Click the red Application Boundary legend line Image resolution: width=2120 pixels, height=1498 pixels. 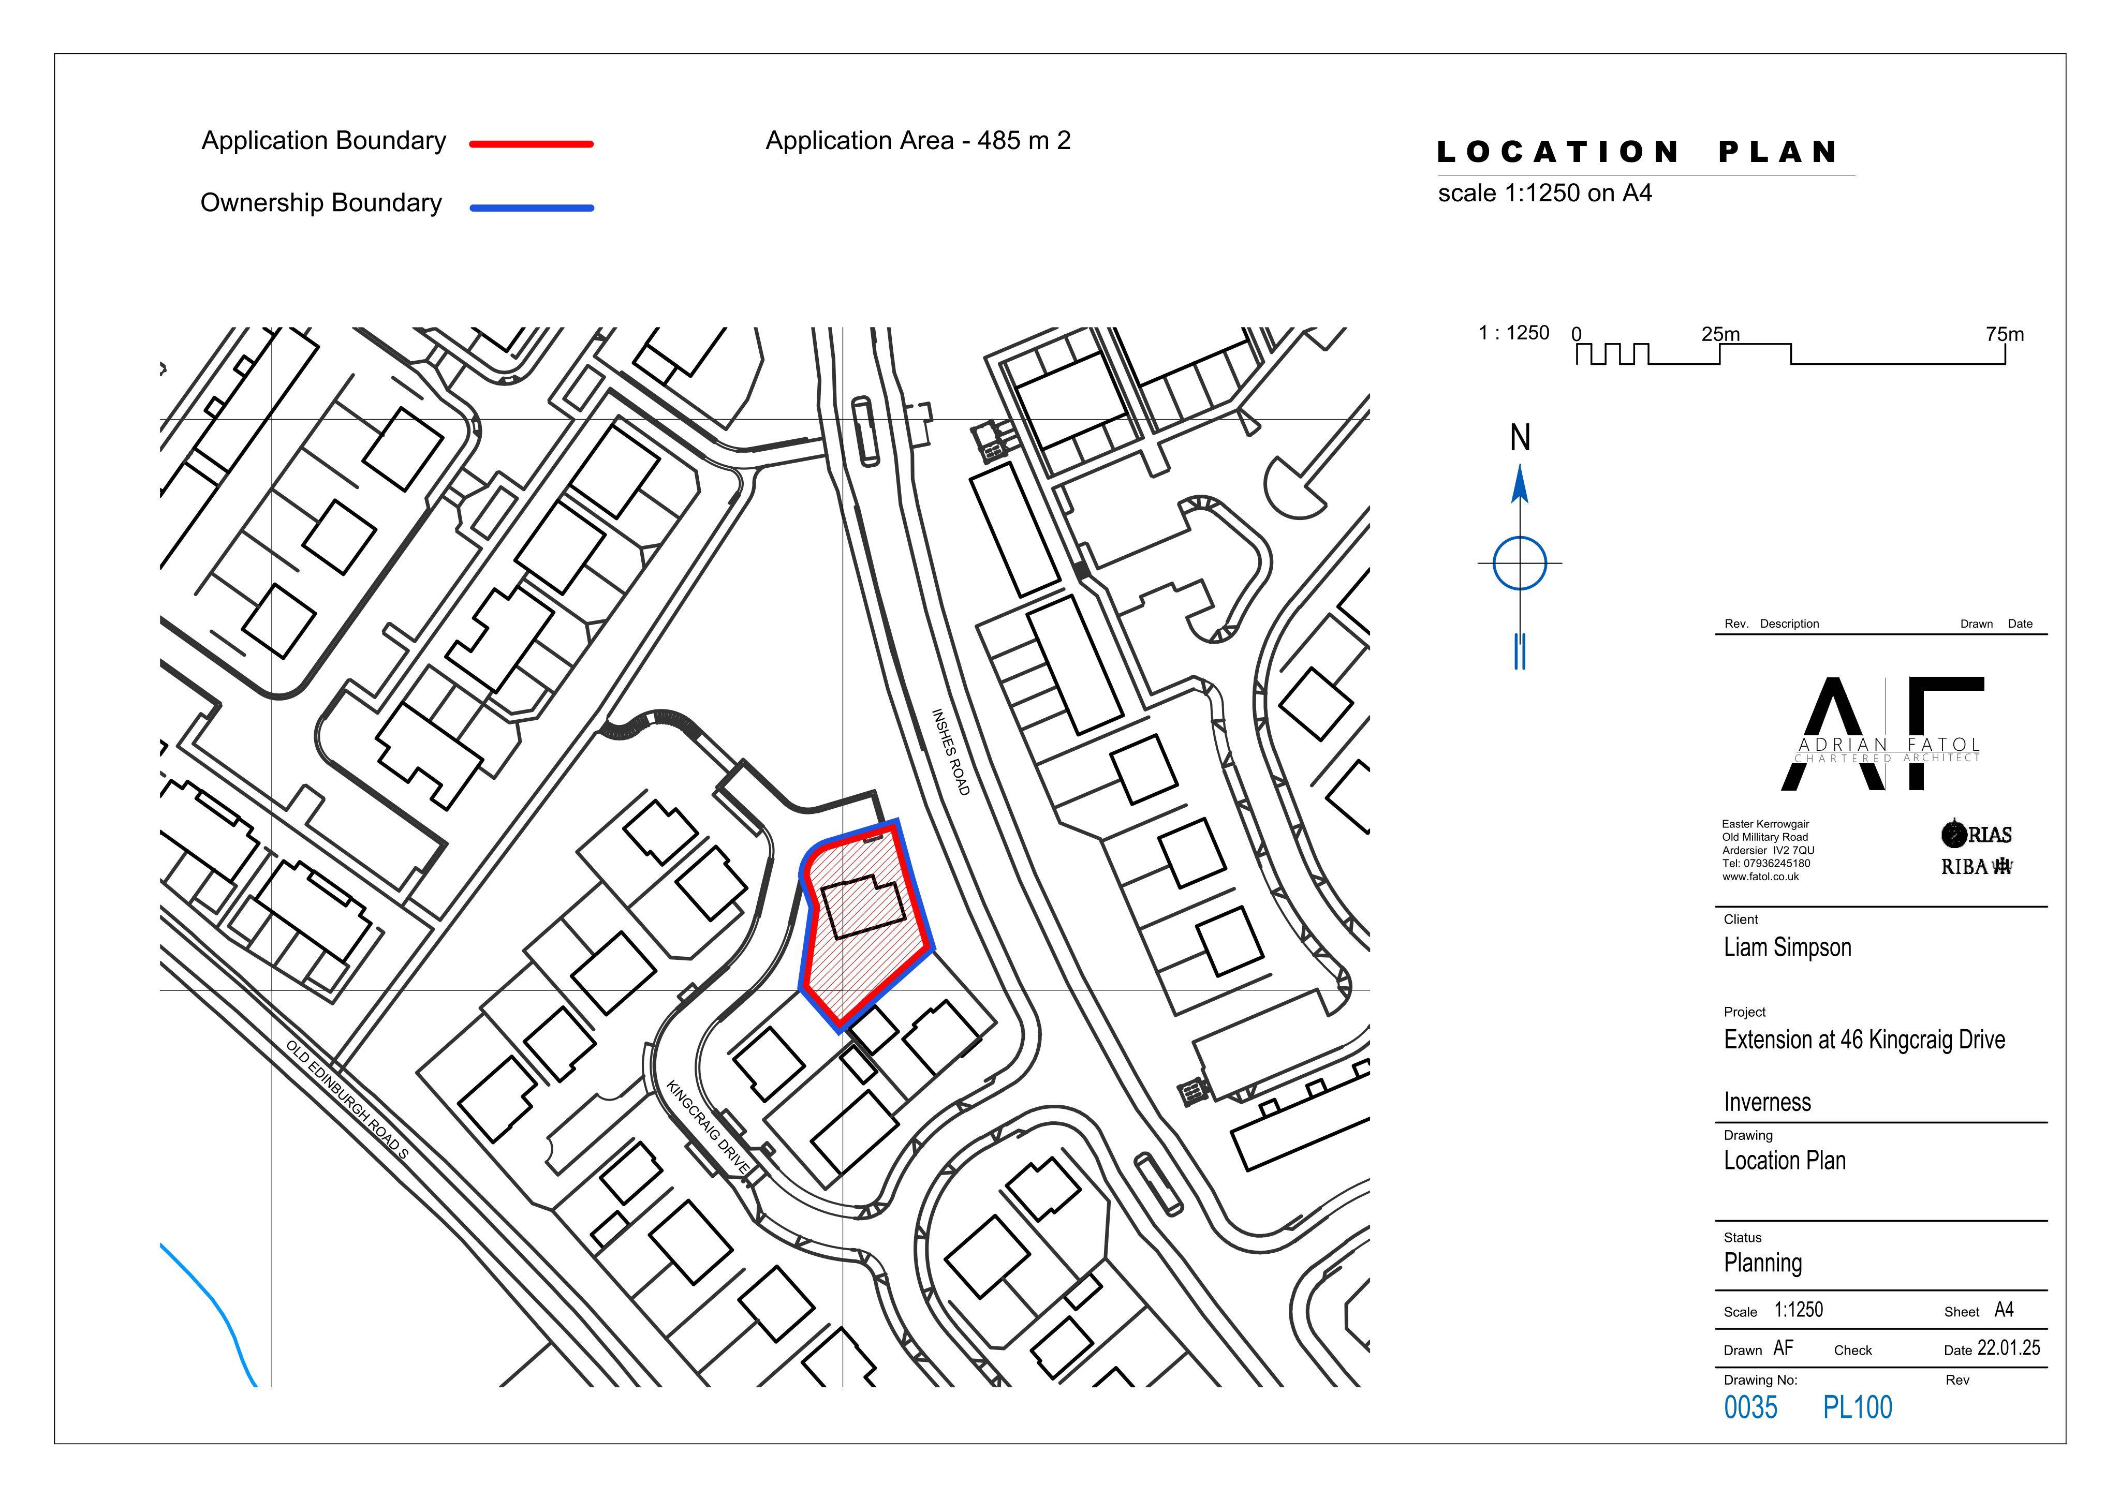coord(532,144)
